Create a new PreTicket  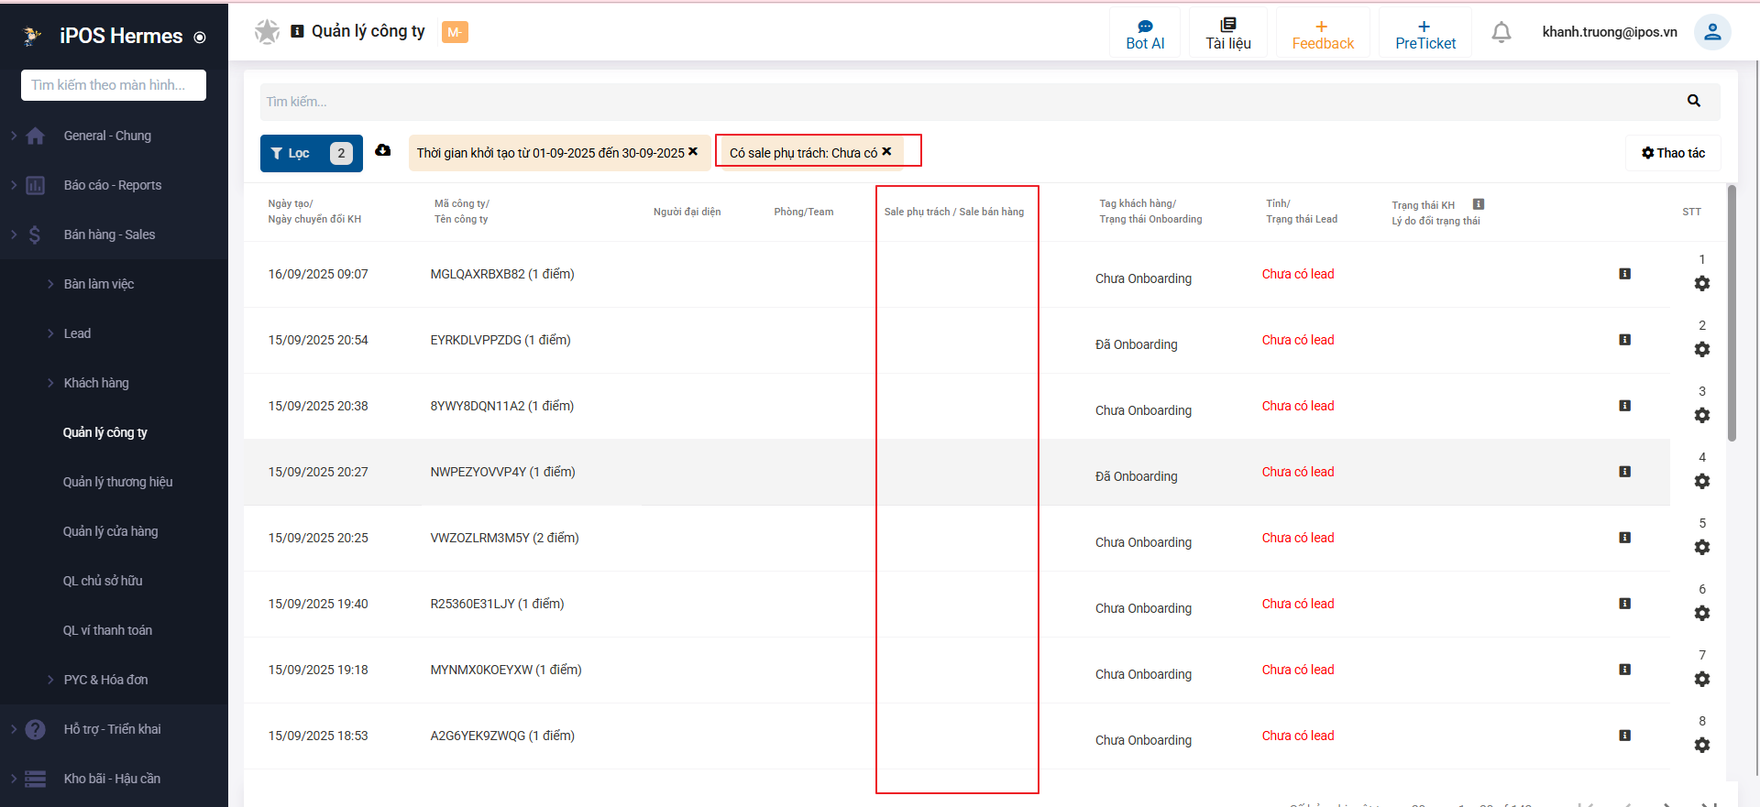click(1425, 34)
